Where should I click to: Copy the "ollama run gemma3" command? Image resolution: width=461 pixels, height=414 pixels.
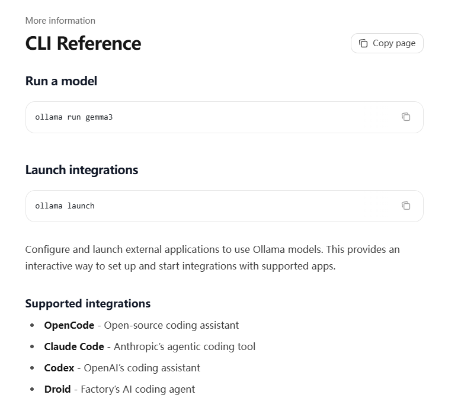(x=406, y=117)
